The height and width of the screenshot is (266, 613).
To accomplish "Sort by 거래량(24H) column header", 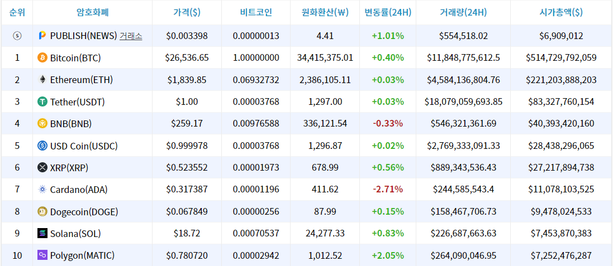I will 463,12.
